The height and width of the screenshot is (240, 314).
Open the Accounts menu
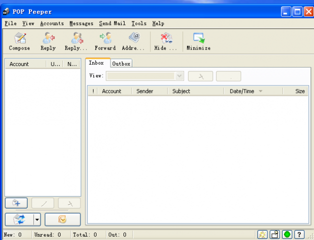(x=52, y=23)
